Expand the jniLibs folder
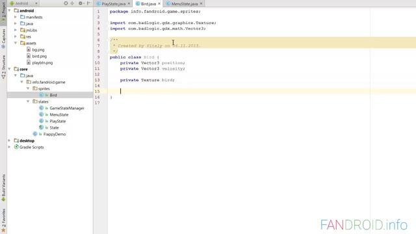The height and width of the screenshot is (234, 416). (x=16, y=30)
